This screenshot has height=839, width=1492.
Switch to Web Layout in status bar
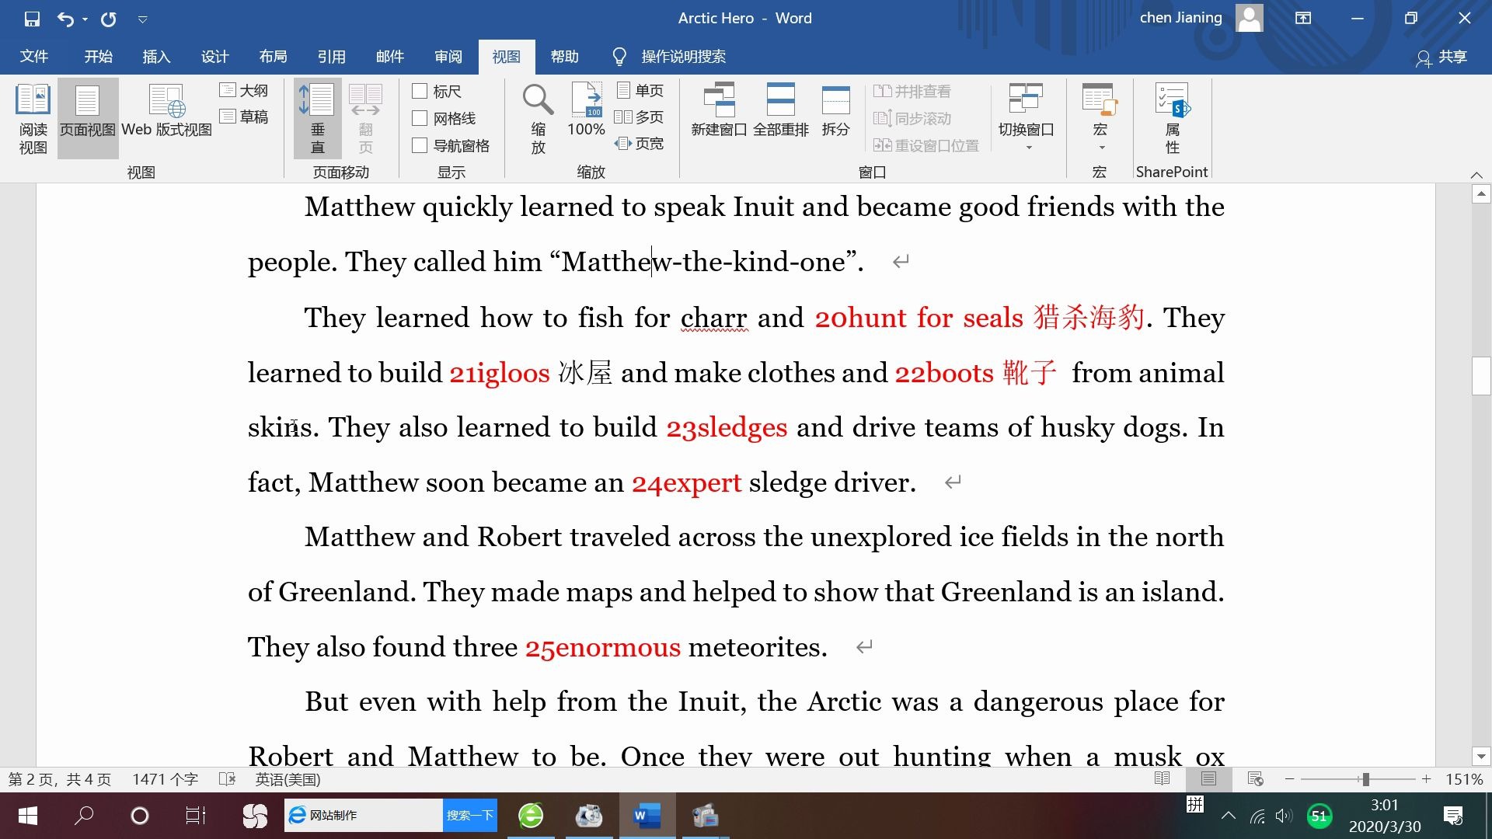pyautogui.click(x=1255, y=779)
